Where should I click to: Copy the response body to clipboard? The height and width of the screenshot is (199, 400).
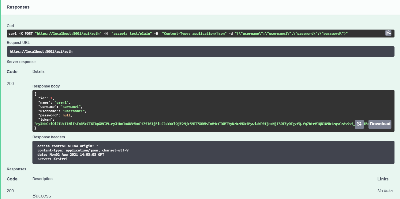359,124
